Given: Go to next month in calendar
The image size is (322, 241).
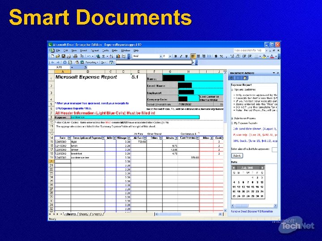Looking at the screenshot, I should pyautogui.click(x=262, y=168).
